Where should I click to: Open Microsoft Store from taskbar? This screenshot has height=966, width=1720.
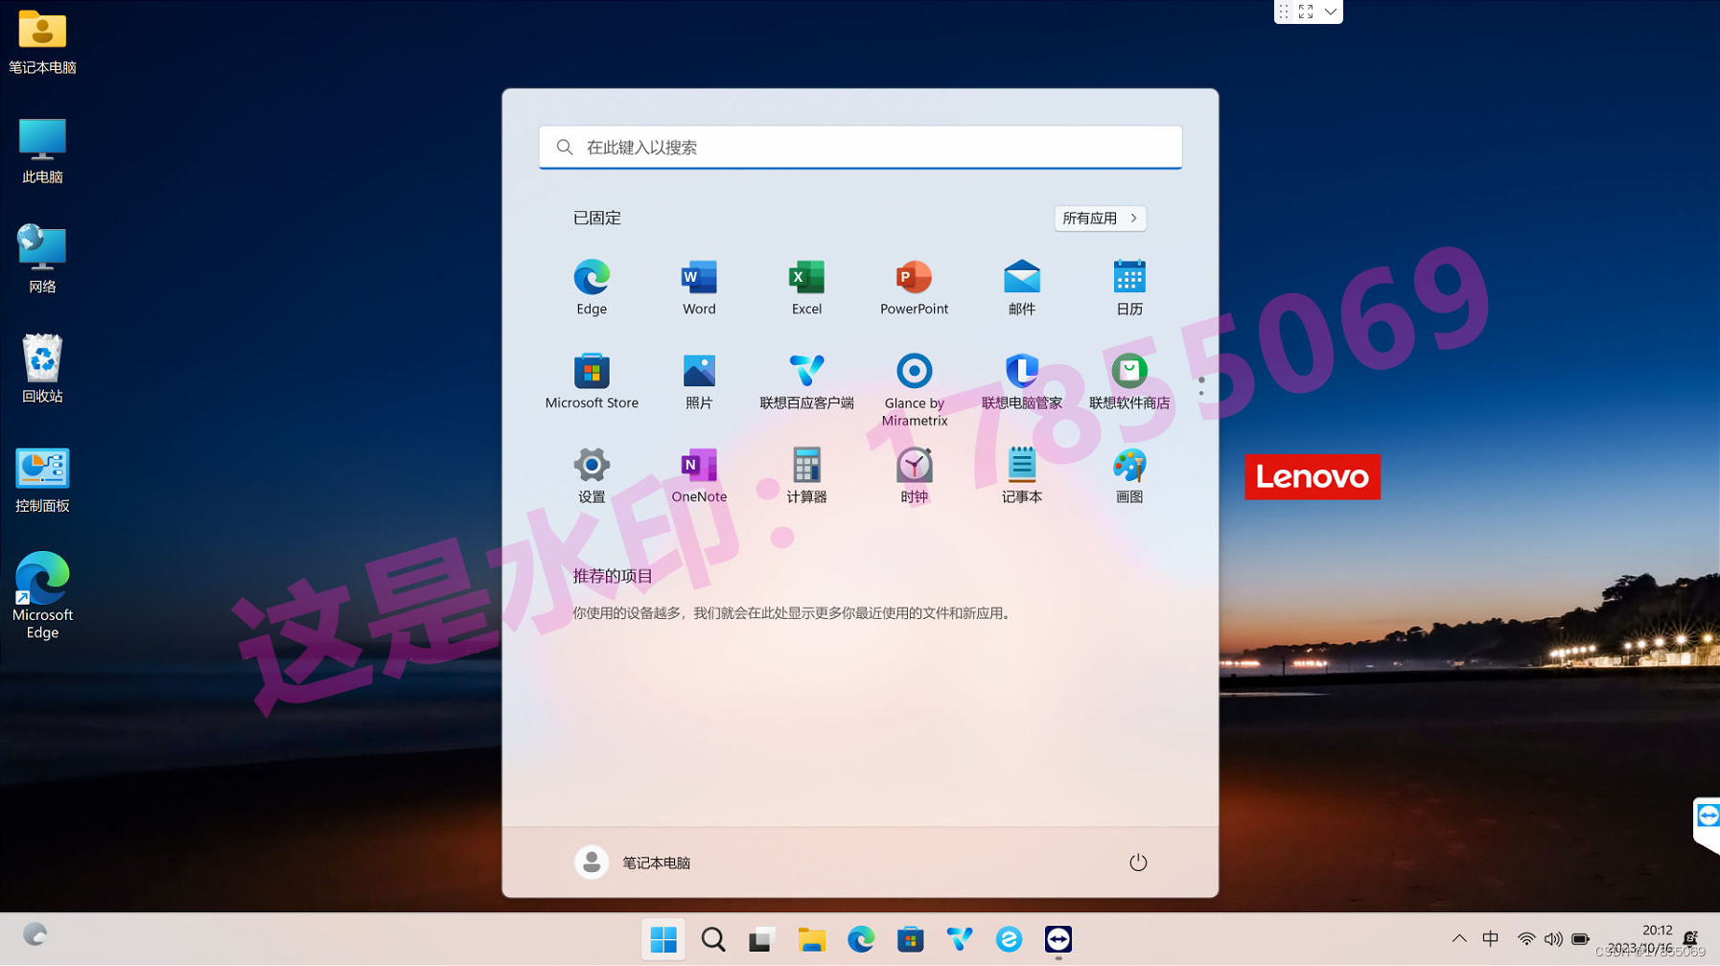[x=911, y=939]
